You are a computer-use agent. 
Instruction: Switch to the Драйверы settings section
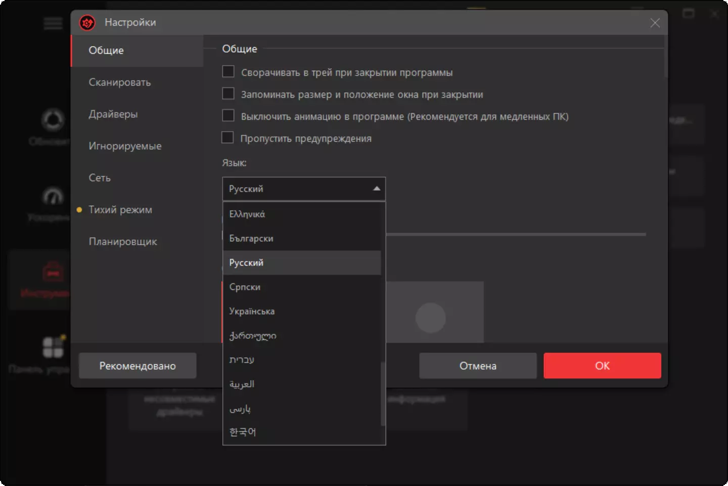coord(113,114)
